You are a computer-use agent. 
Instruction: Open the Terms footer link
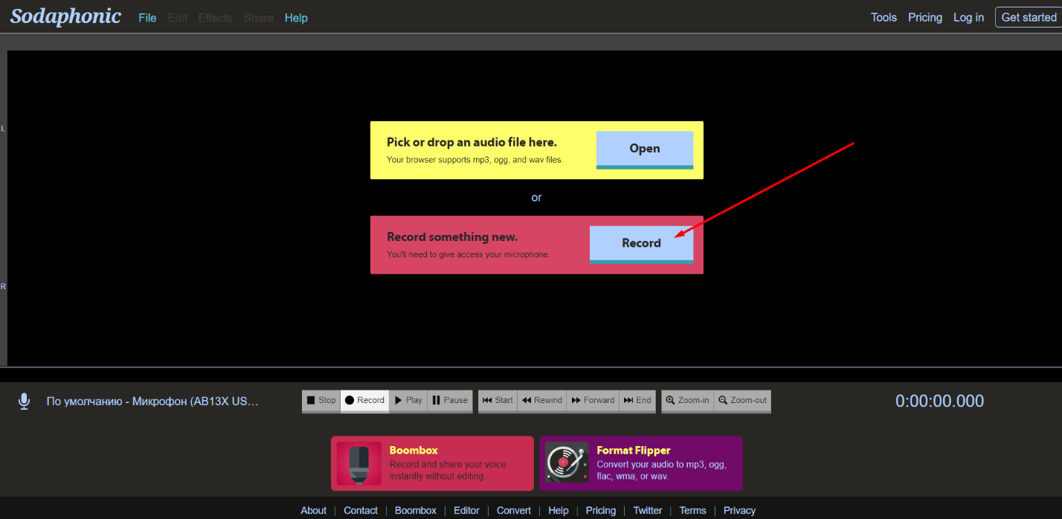click(692, 511)
